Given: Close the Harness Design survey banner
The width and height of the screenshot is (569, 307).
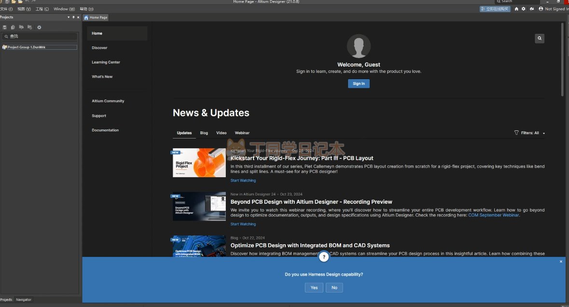Looking at the screenshot, I should click(561, 262).
